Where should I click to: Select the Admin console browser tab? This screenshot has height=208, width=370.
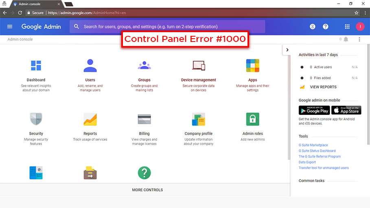coord(36,4)
